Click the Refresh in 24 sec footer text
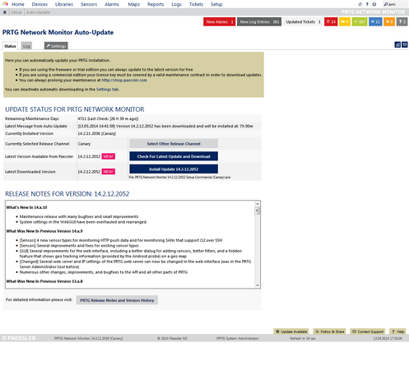Image resolution: width=409 pixels, height=366 pixels. point(303,338)
